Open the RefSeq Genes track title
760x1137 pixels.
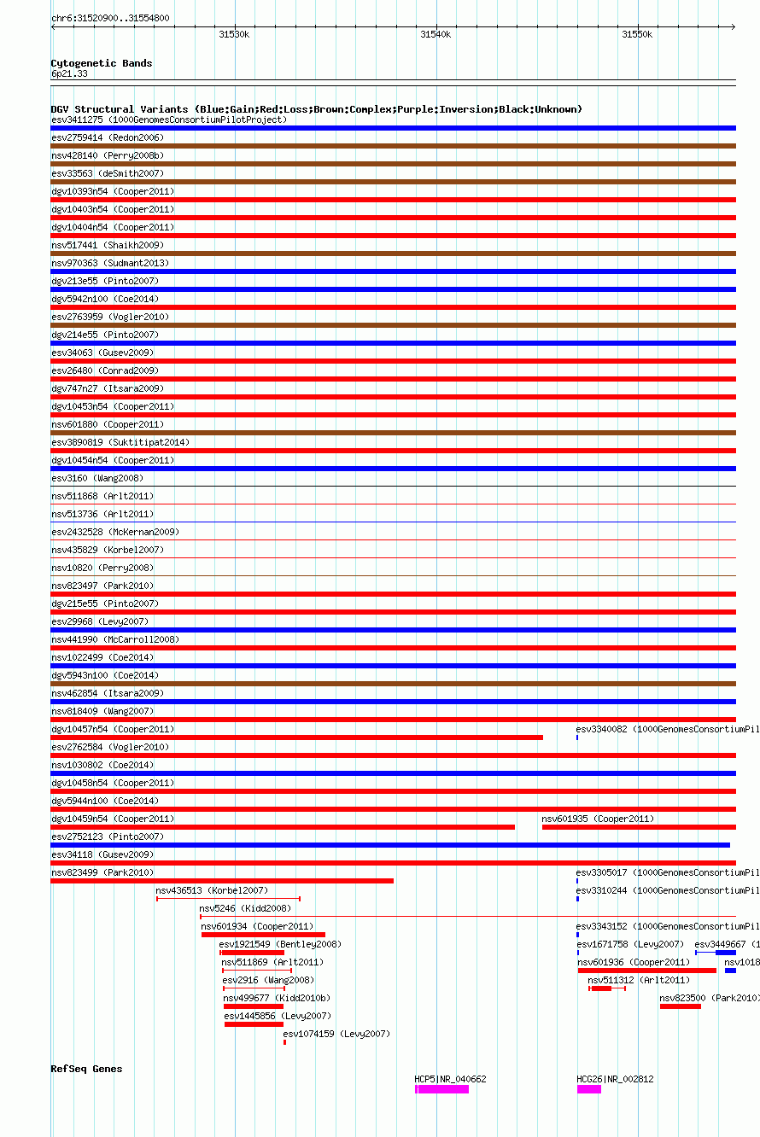coord(86,1069)
